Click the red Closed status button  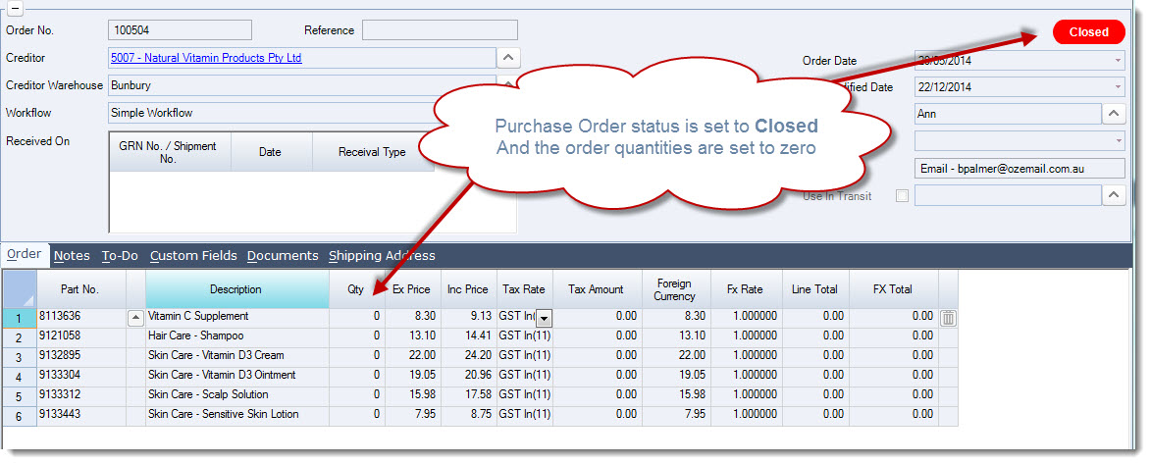pyautogui.click(x=1088, y=32)
